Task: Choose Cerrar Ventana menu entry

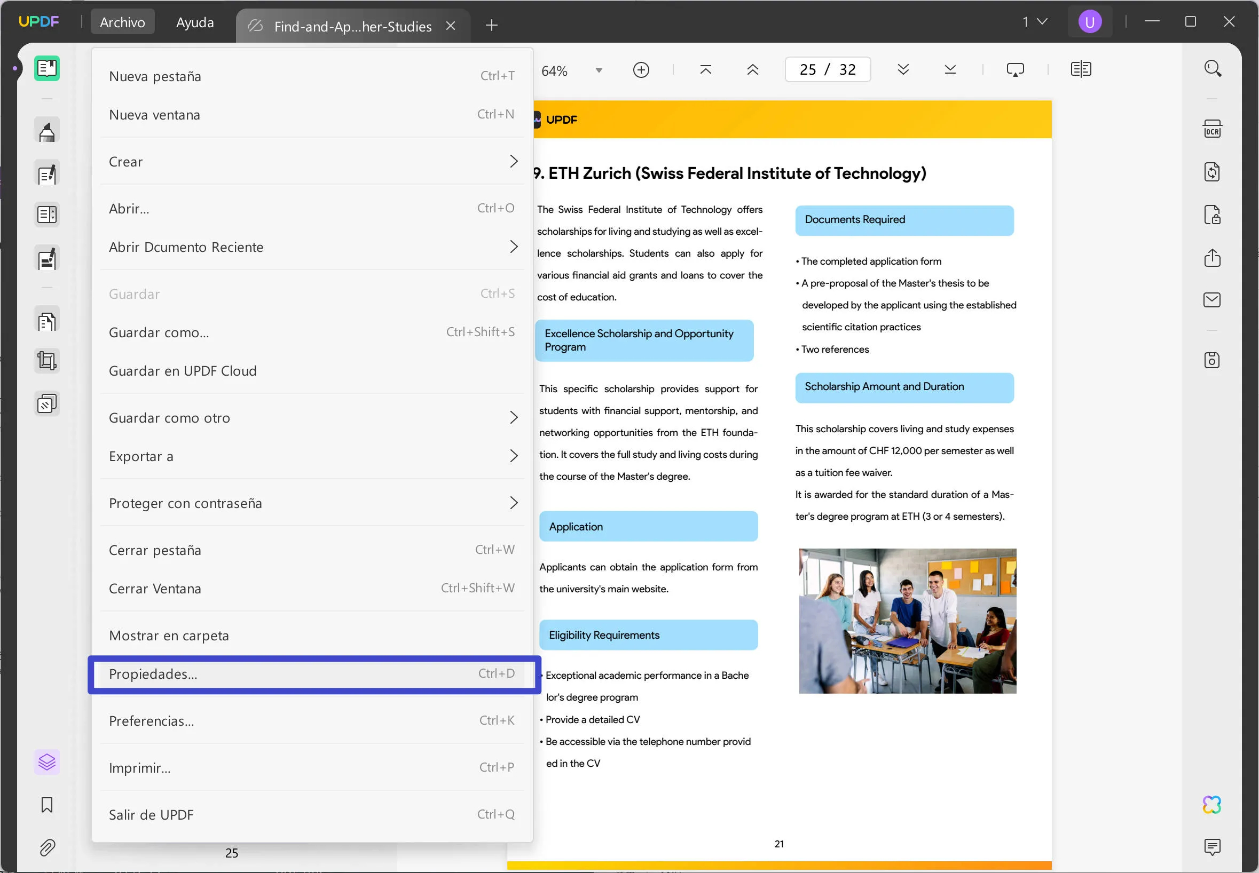Action: point(313,588)
